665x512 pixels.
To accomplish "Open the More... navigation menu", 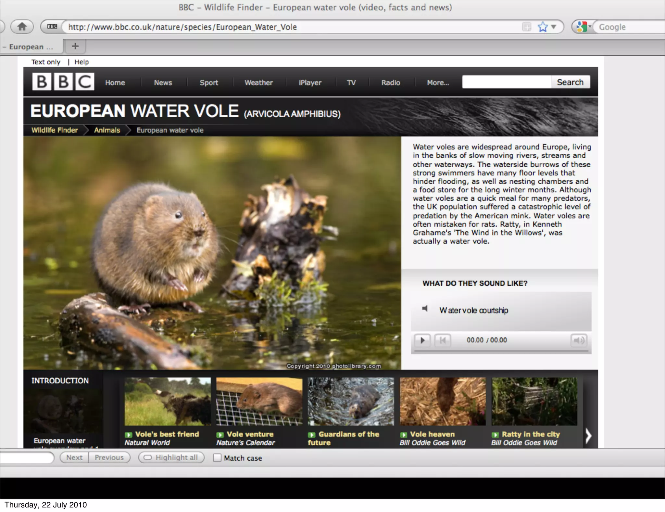I will (438, 83).
